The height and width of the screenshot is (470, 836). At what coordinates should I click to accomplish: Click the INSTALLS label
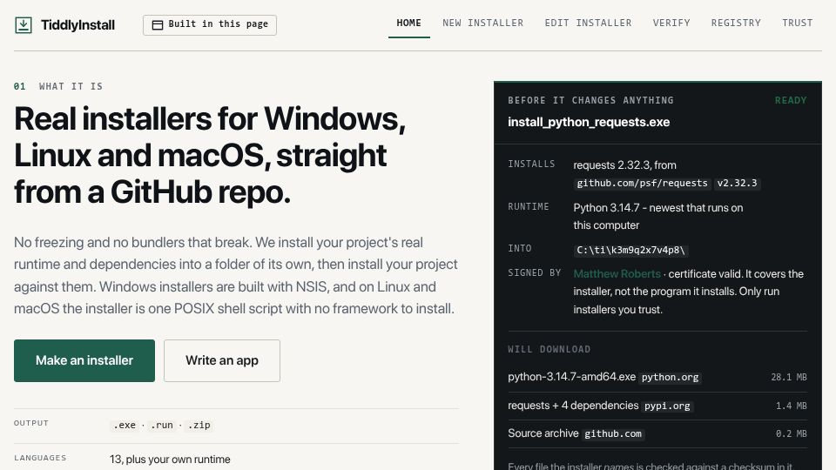click(531, 164)
